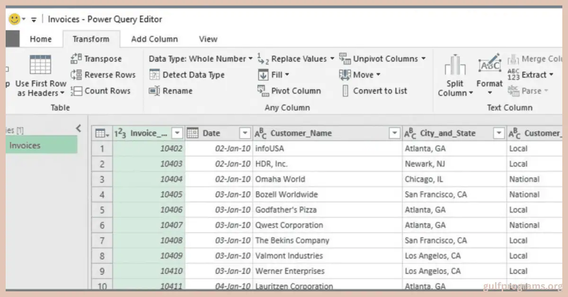Select the Invoices query in the pane
Screen dimensions: 568x297
click(25, 145)
